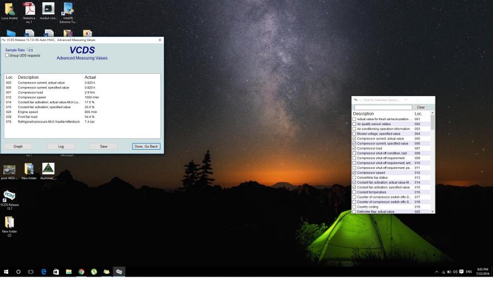
Task: Click the scroll down arrow in selection list
Action: pos(432,211)
